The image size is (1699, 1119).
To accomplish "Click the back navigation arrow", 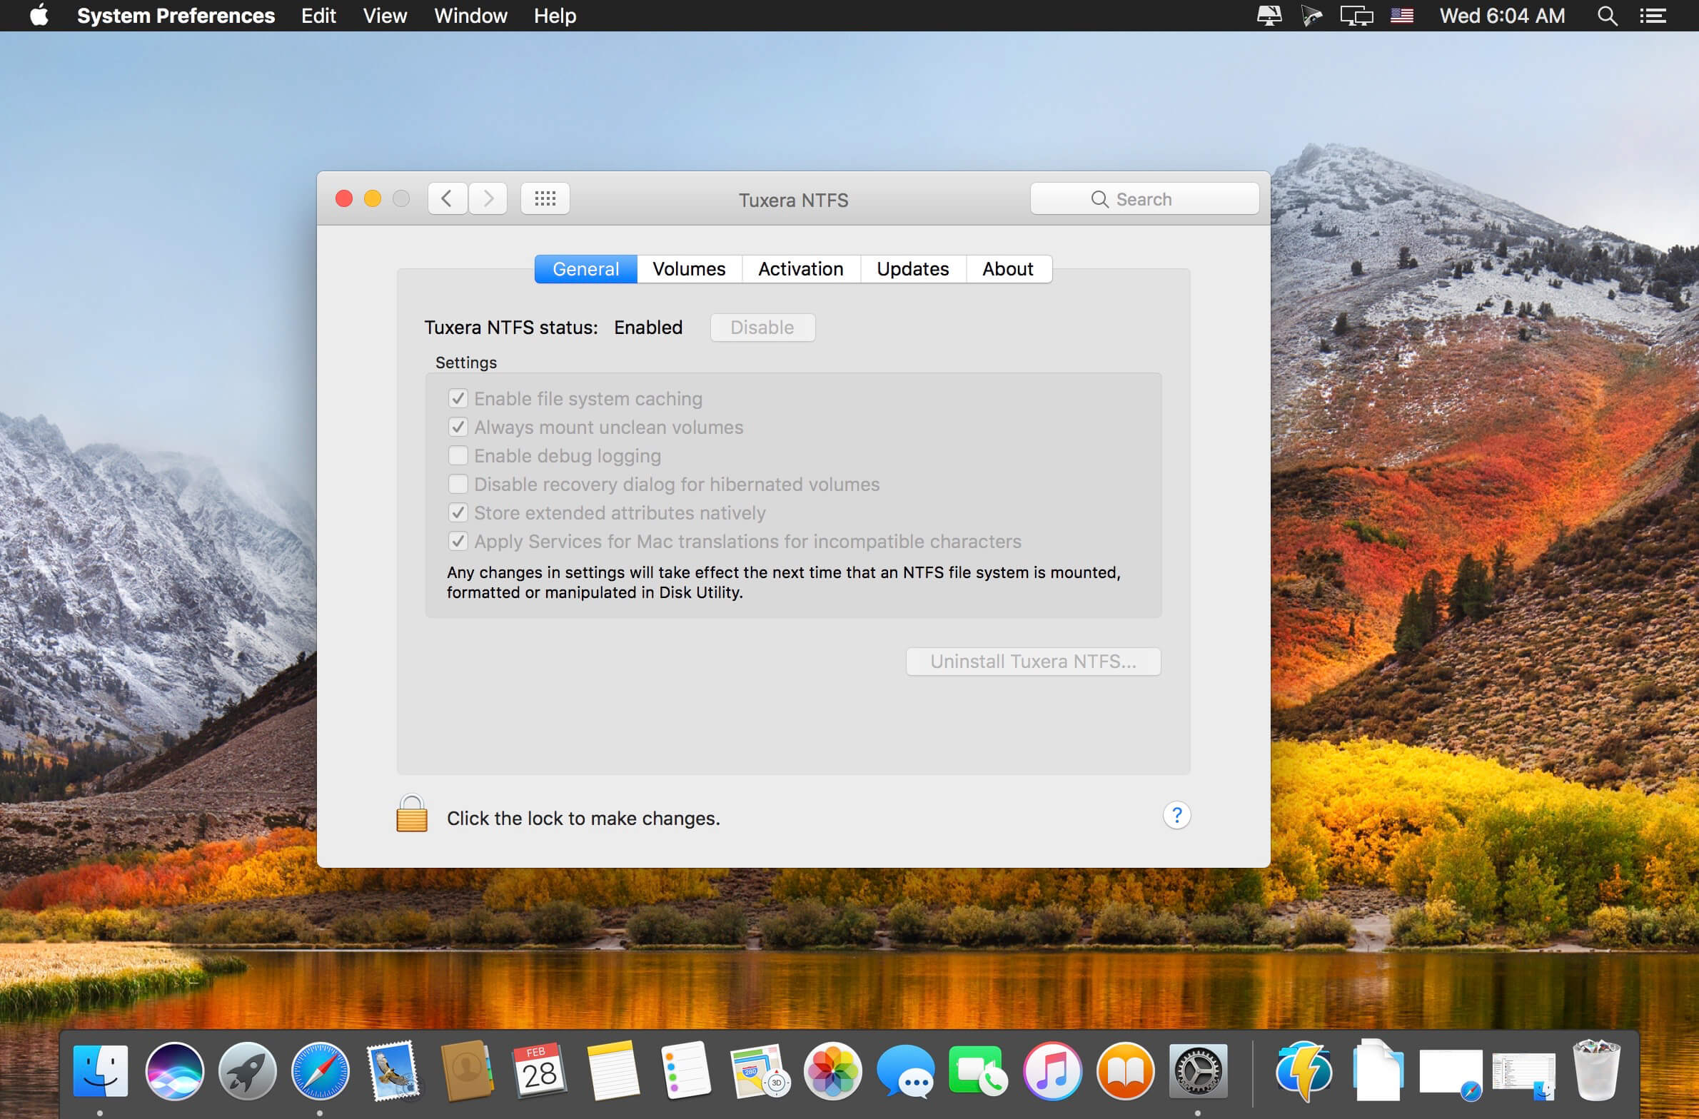I will [448, 200].
